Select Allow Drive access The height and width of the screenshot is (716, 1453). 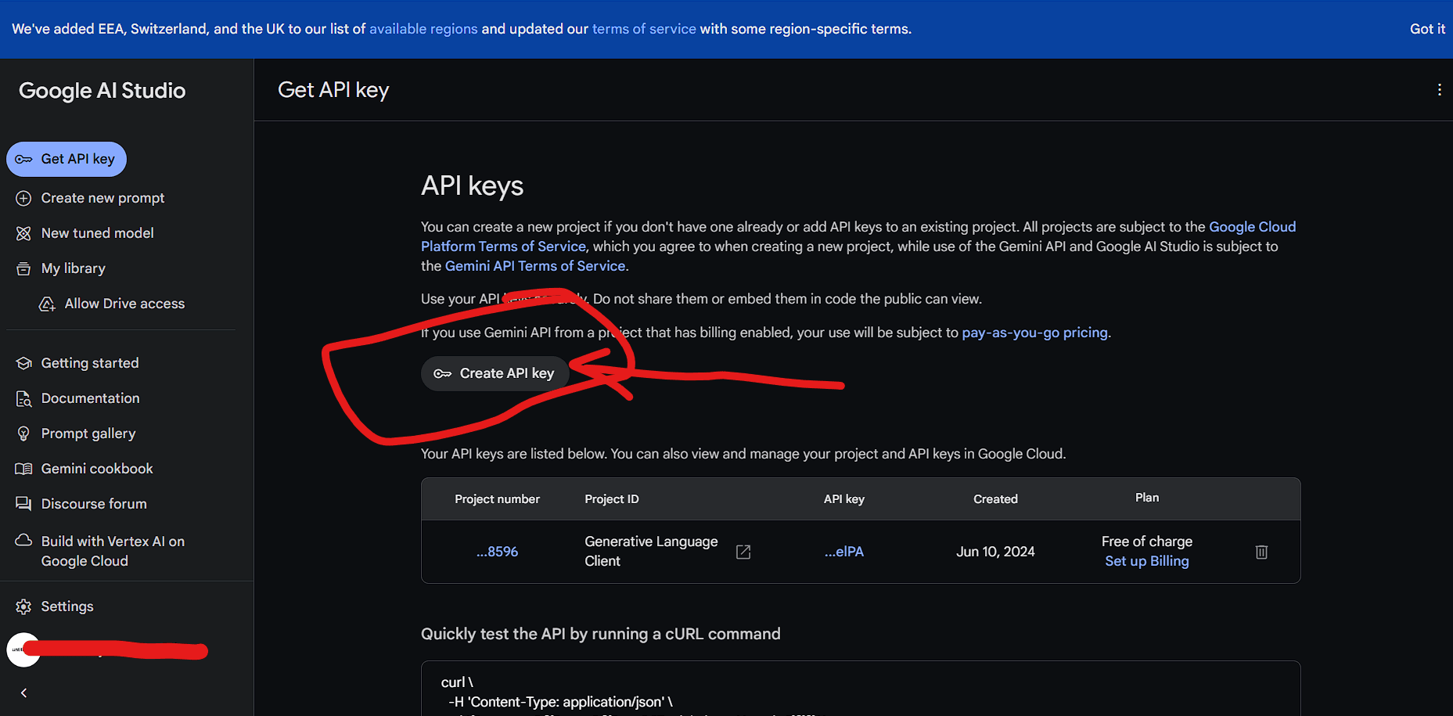pyautogui.click(x=124, y=304)
